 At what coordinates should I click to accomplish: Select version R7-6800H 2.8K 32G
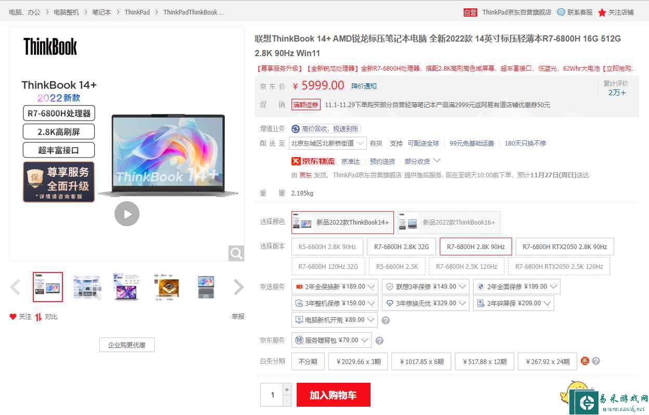pos(401,247)
